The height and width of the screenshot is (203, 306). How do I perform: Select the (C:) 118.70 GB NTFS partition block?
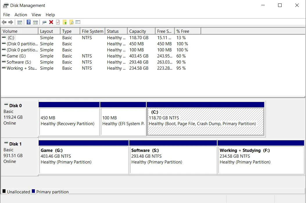[205, 119]
